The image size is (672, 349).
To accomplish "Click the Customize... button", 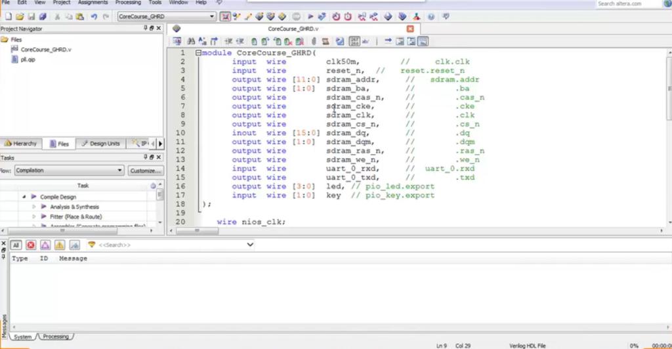I will pyautogui.click(x=145, y=171).
